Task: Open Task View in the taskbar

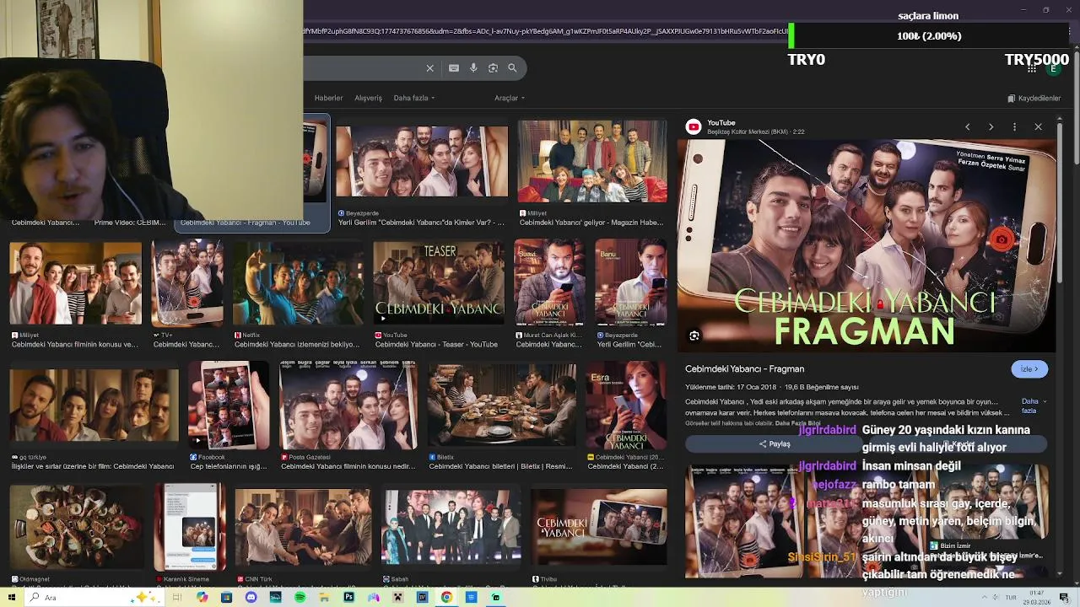Action: pyautogui.click(x=177, y=597)
